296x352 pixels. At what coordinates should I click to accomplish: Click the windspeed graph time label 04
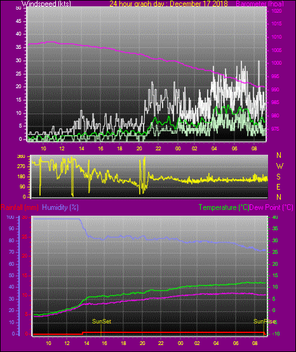pyautogui.click(x=214, y=148)
